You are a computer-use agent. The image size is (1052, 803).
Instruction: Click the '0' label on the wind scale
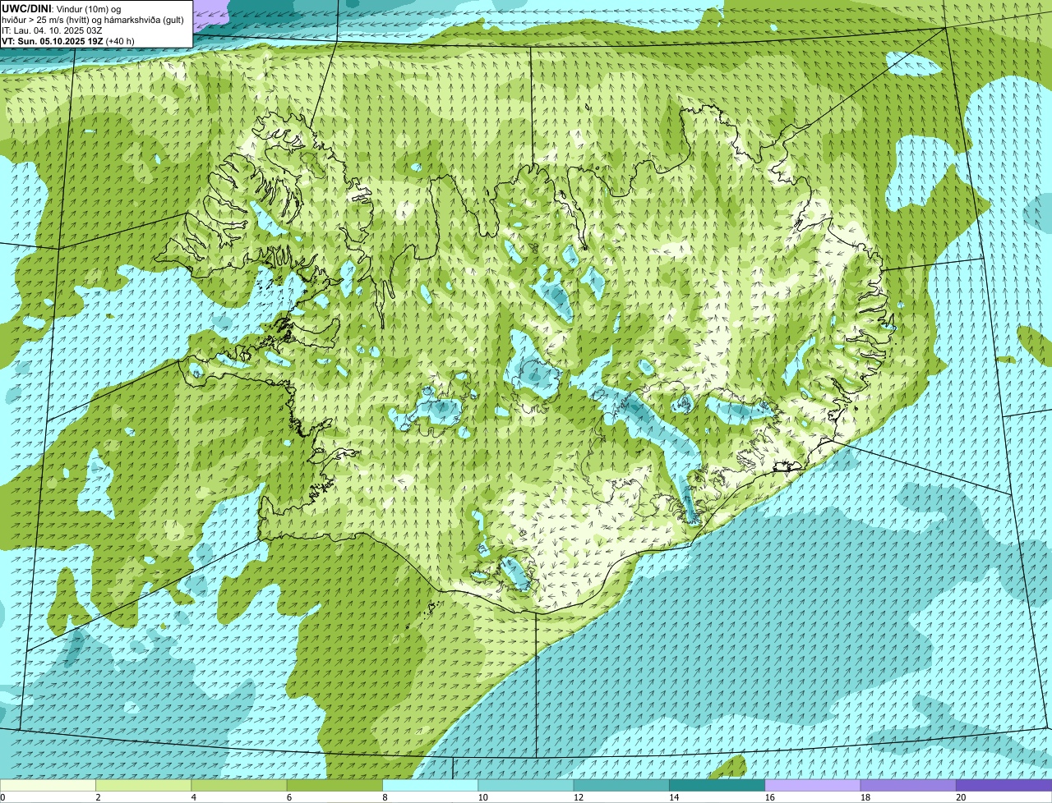[x=2, y=797]
